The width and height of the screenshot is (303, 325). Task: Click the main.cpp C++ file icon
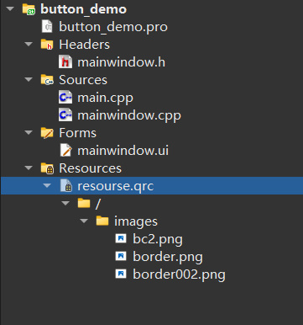coord(65,98)
